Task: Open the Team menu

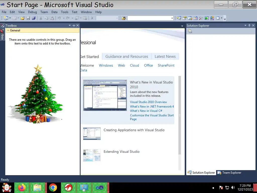Action: click(44, 12)
